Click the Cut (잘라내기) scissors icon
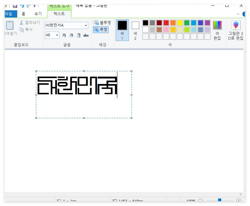This screenshot has width=250, height=206. tap(21, 23)
